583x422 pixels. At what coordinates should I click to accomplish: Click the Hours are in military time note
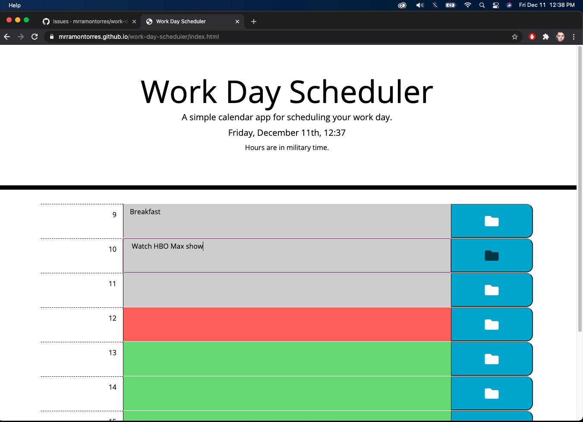(287, 147)
